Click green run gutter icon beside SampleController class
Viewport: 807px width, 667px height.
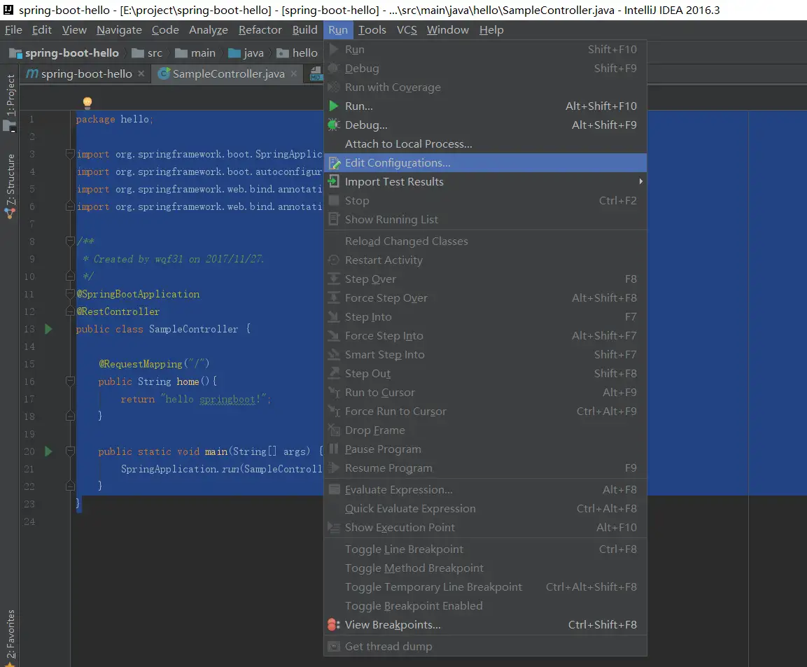(48, 329)
